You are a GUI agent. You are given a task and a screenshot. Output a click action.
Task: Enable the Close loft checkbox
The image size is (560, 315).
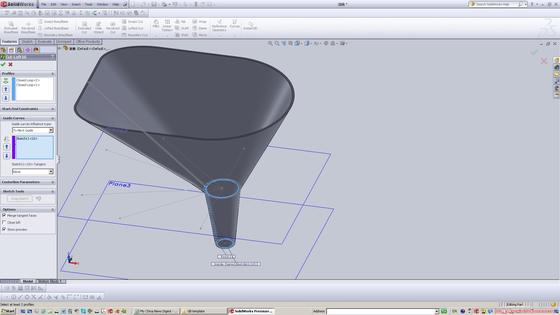point(4,223)
